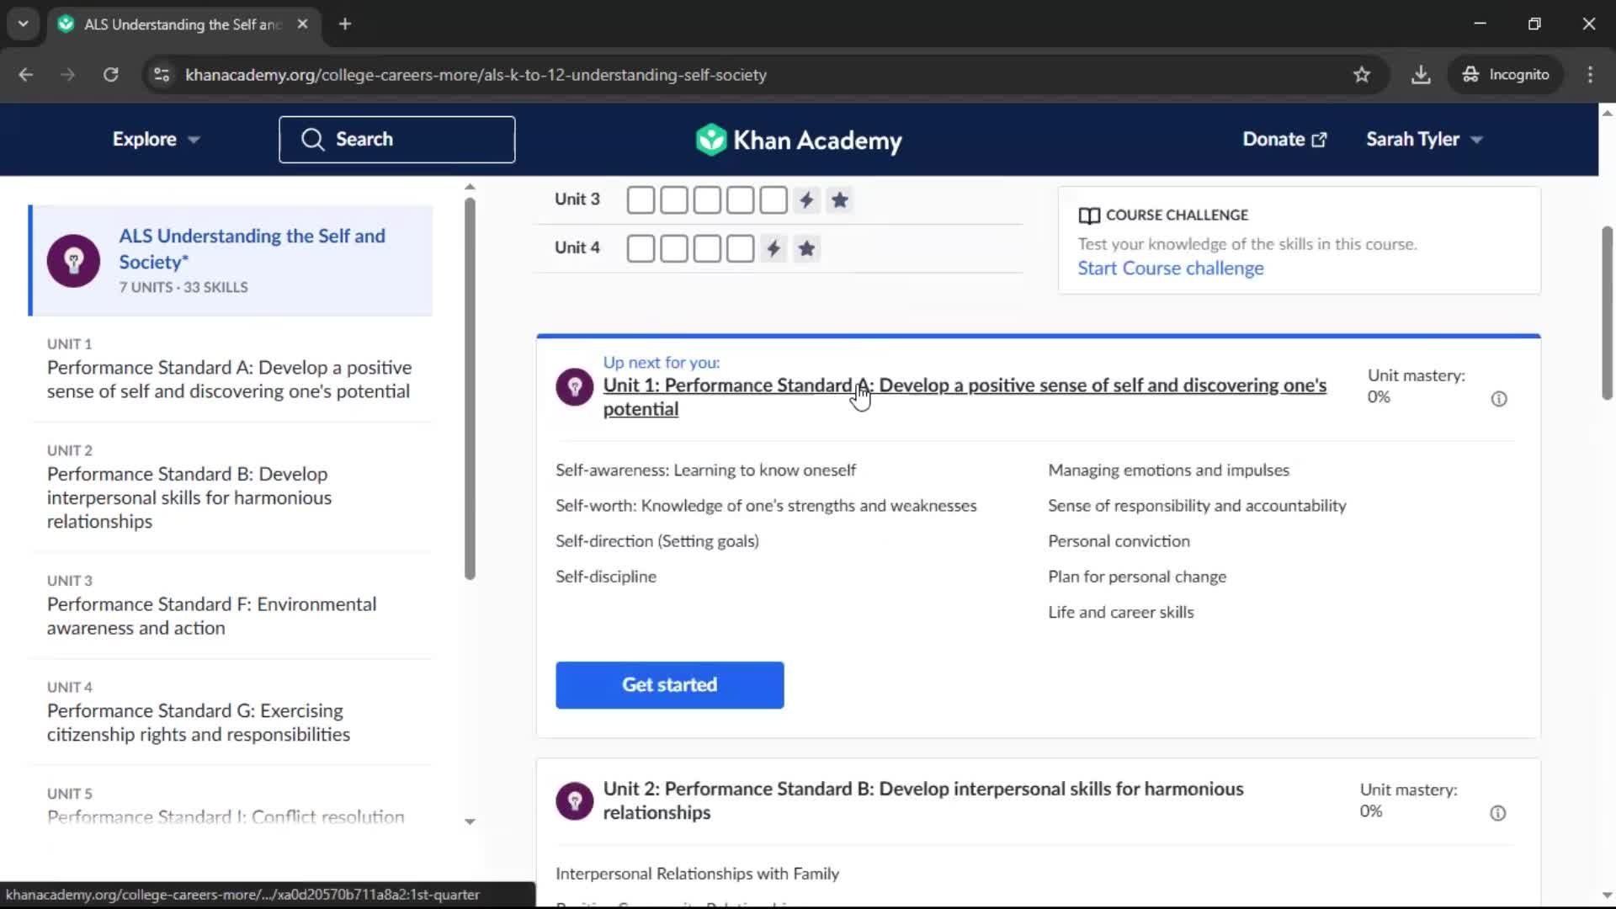Open Self-discipline lesson
The image size is (1616, 909).
606,577
